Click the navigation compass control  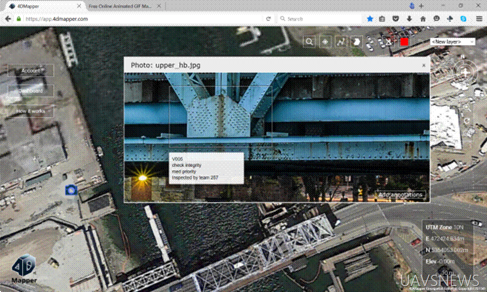pos(465,73)
